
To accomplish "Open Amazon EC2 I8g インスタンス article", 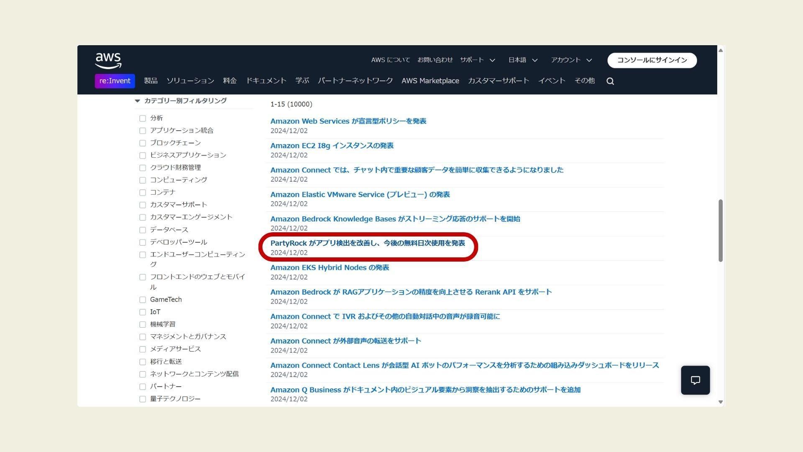I will click(x=332, y=146).
